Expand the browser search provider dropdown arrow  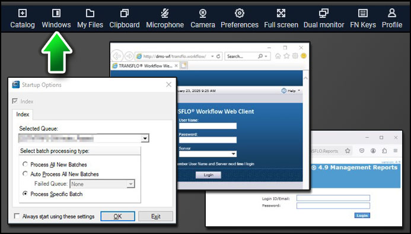(x=266, y=56)
